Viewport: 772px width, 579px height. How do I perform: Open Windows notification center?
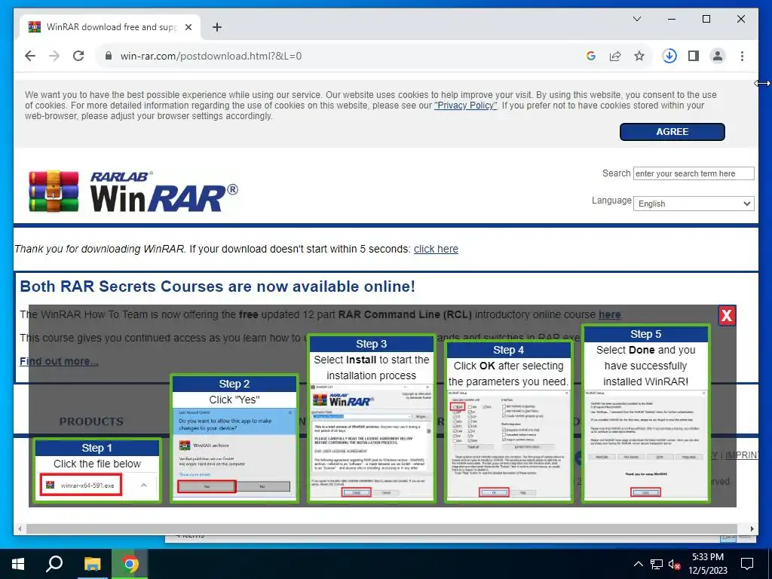tap(747, 564)
